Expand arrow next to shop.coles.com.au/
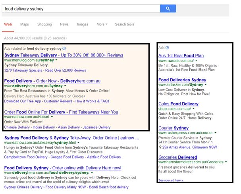Image resolution: width=241 pixels, height=194 pixels. tap(193, 109)
